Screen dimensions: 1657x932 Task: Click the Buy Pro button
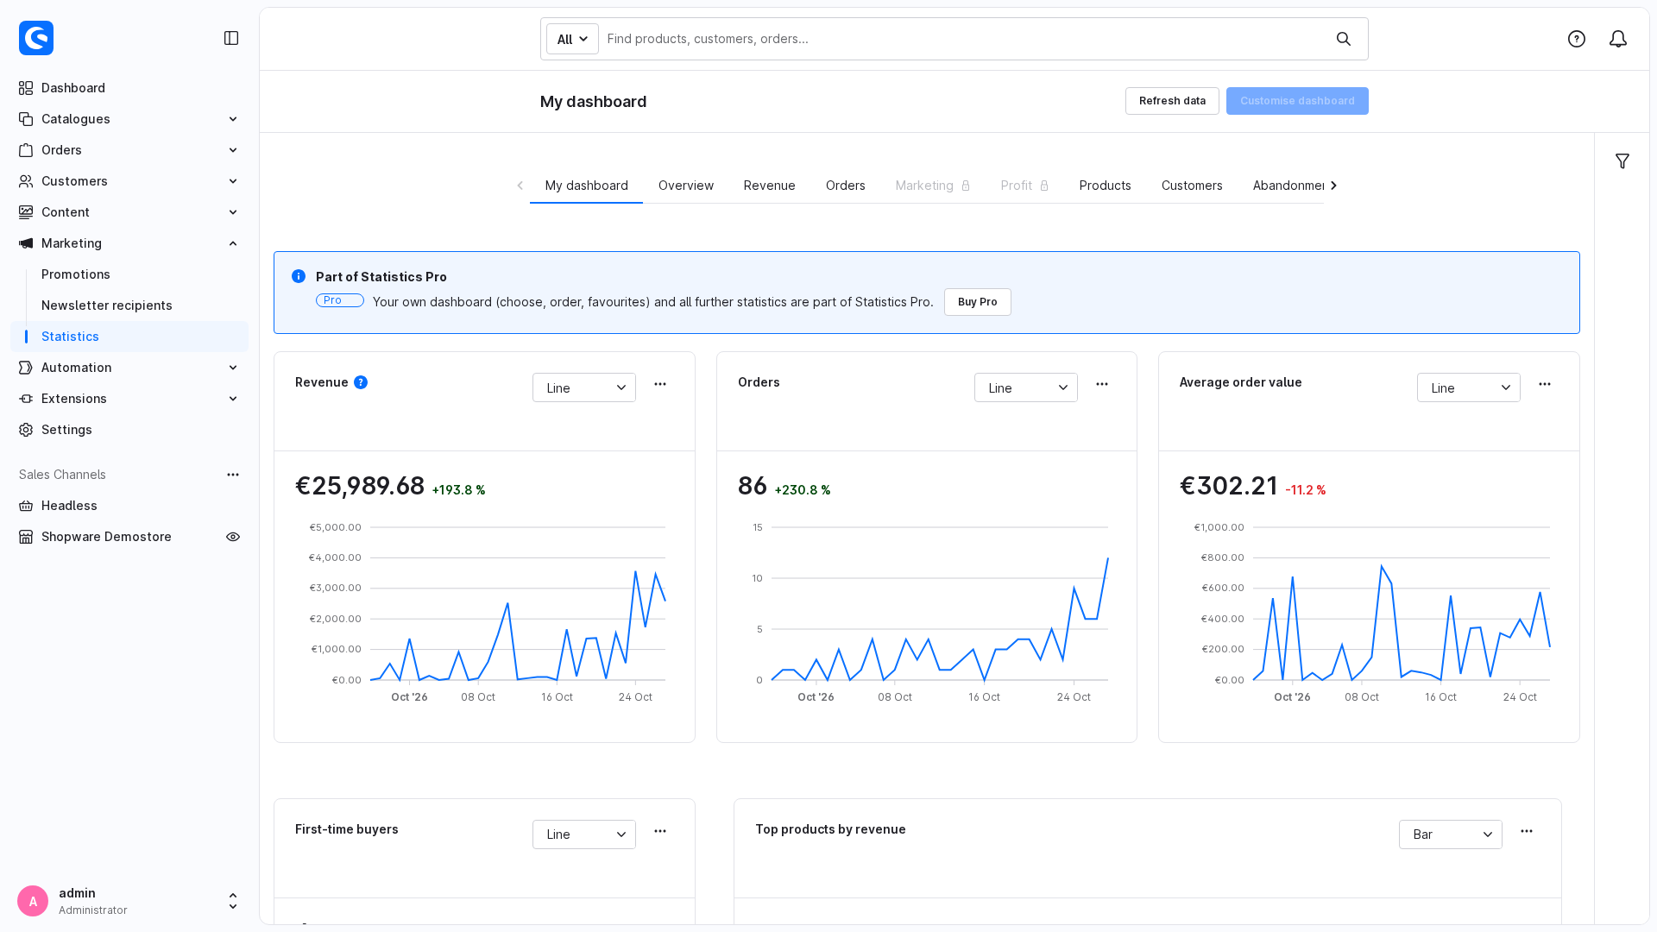[x=978, y=302]
